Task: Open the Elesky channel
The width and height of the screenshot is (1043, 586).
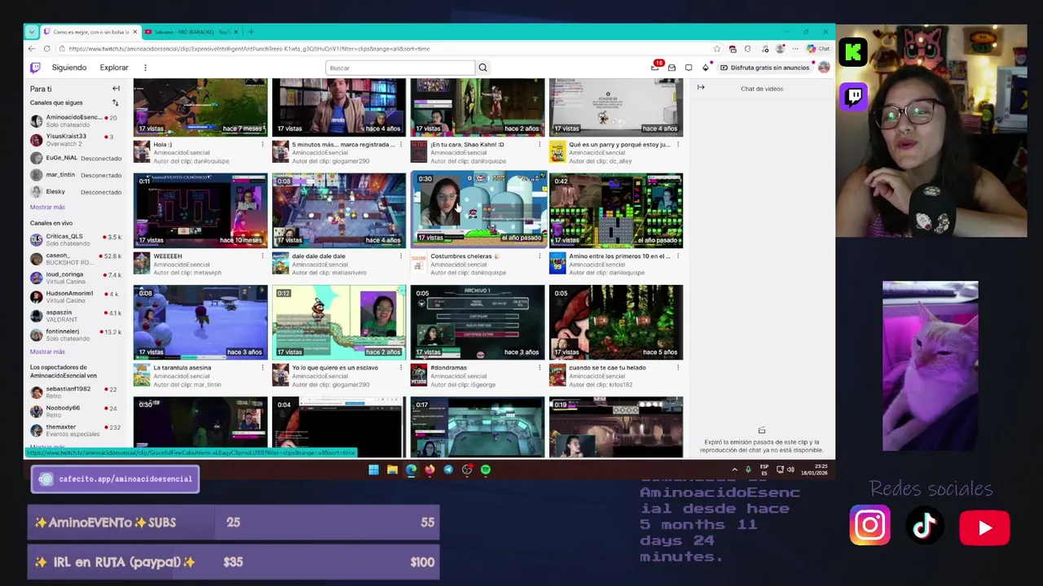Action: click(x=75, y=192)
